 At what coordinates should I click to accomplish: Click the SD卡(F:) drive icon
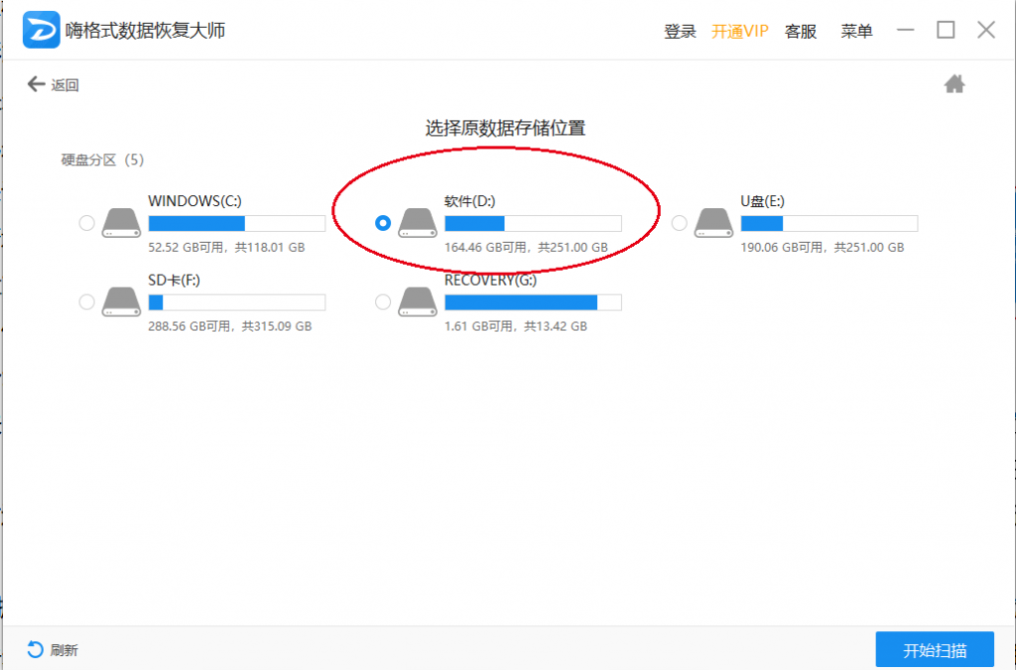[121, 302]
